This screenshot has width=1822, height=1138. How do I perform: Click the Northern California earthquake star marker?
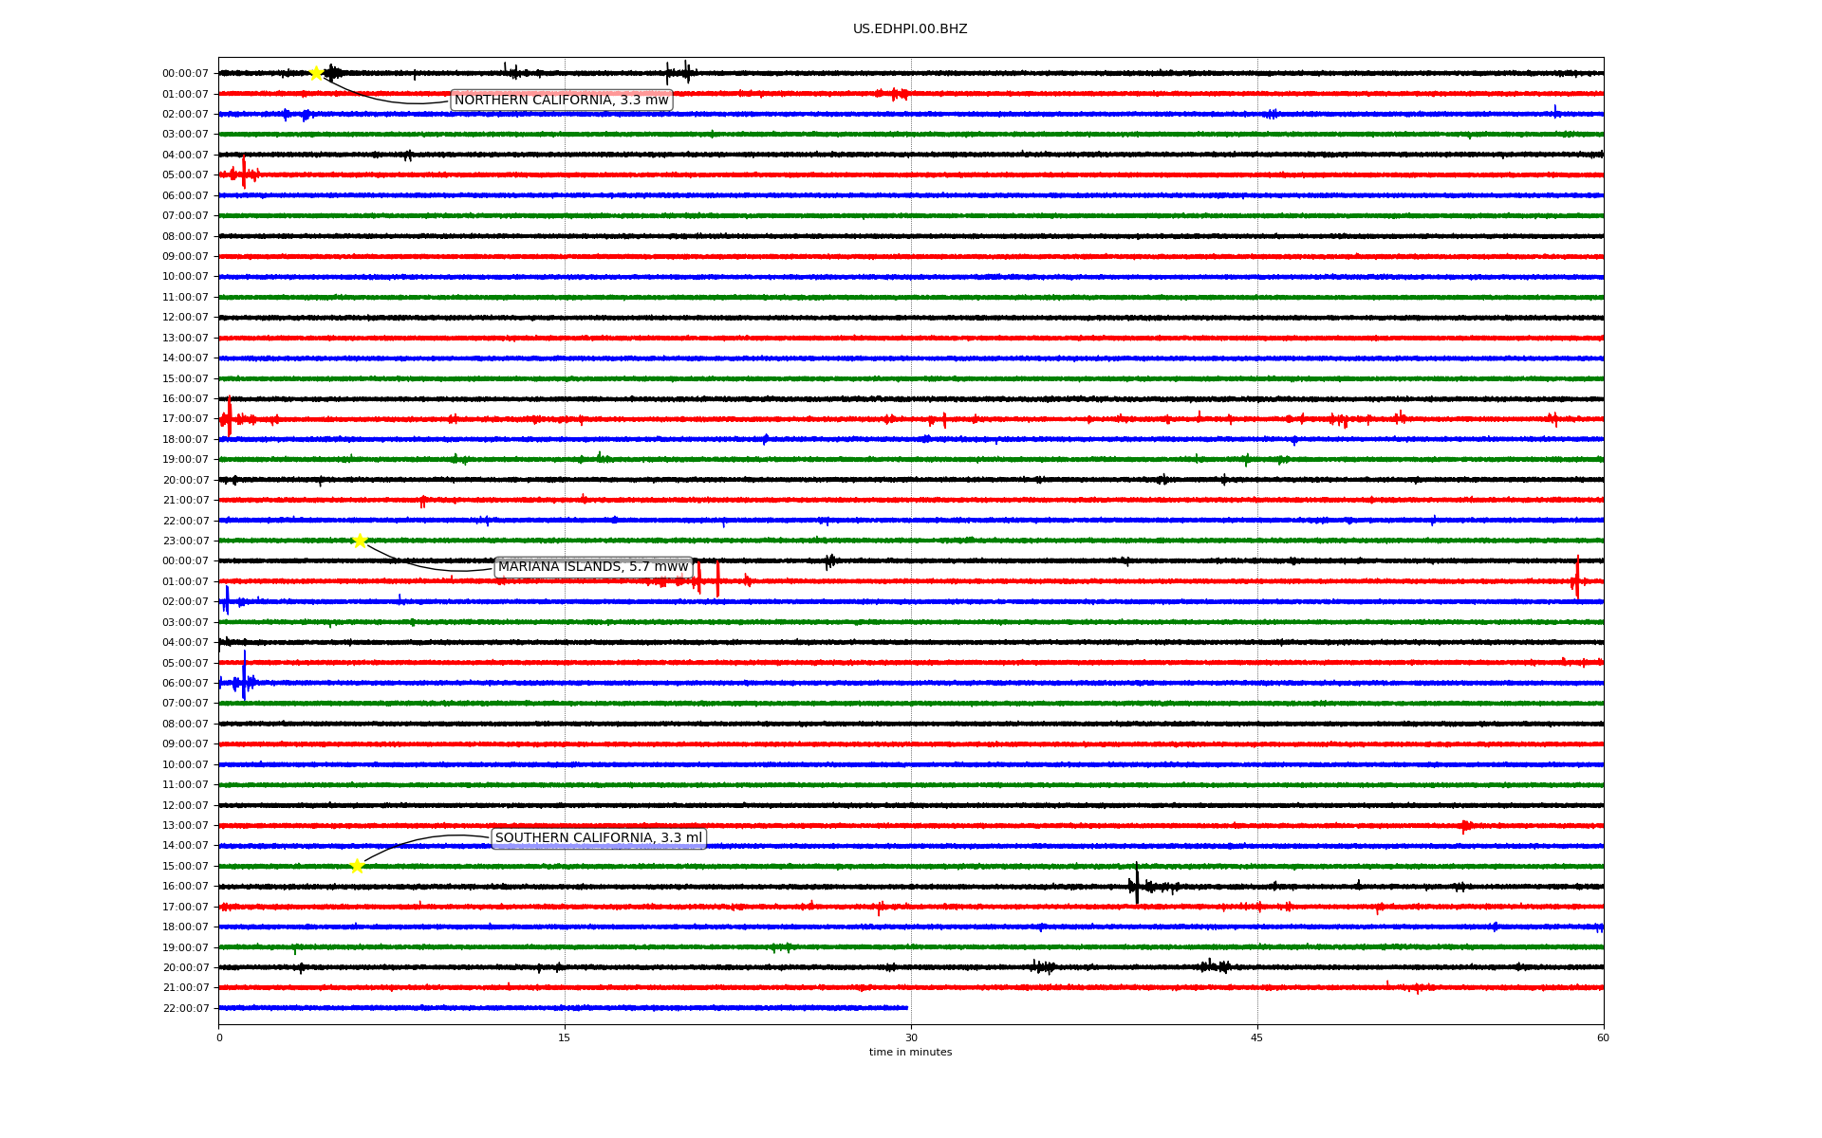point(316,73)
